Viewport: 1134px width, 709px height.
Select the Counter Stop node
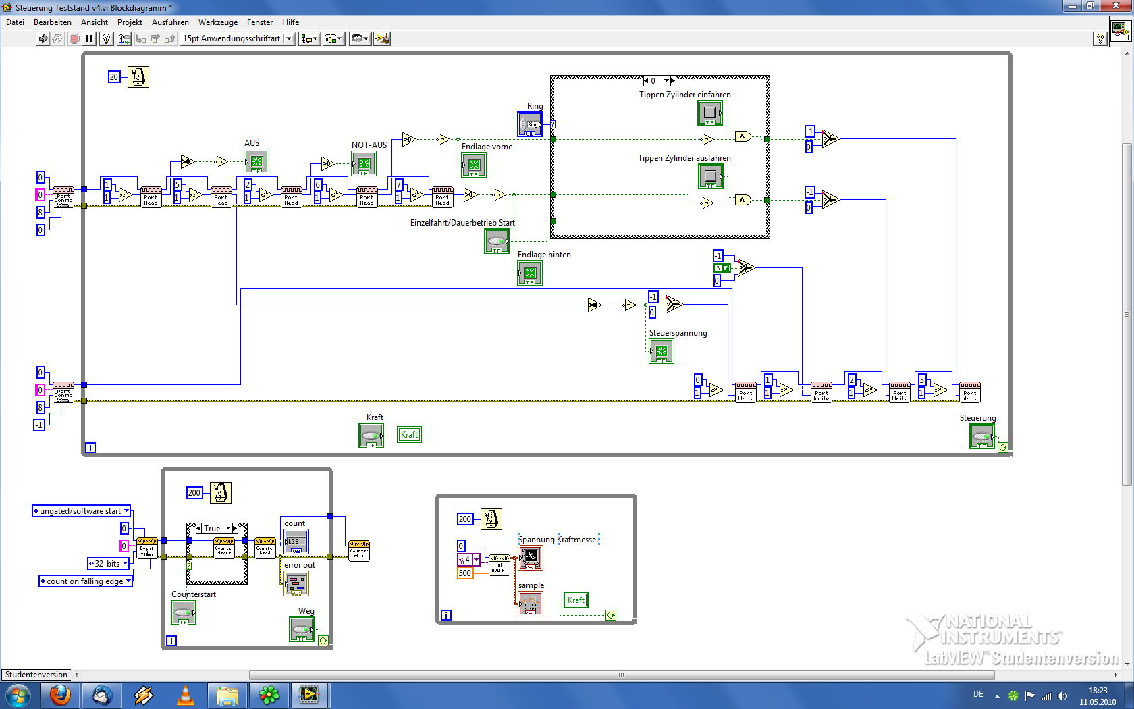tap(359, 550)
